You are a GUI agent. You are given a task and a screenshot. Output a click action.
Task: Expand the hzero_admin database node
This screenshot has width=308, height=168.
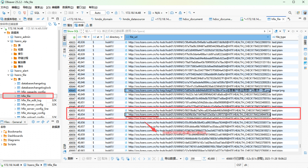tap(8, 37)
